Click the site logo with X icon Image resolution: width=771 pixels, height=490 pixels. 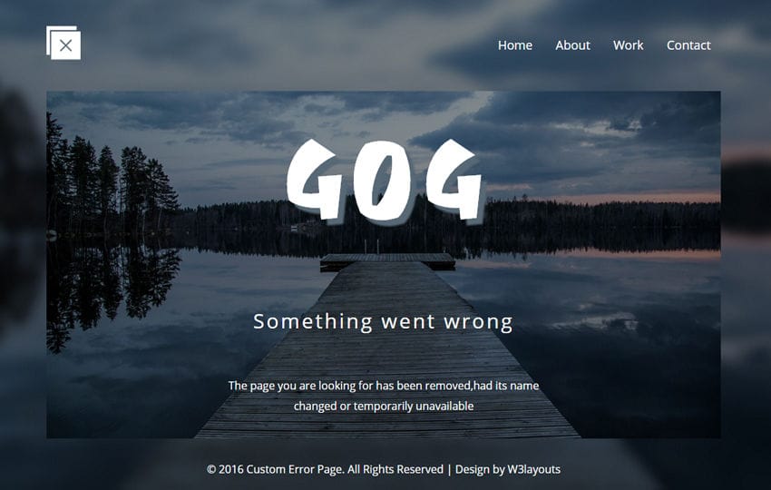coord(63,43)
